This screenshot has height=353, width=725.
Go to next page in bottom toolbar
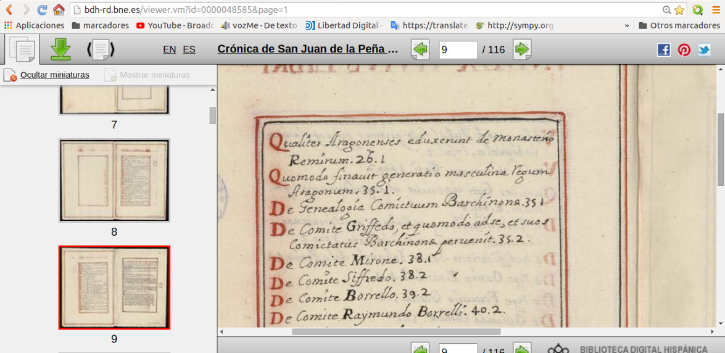522,349
